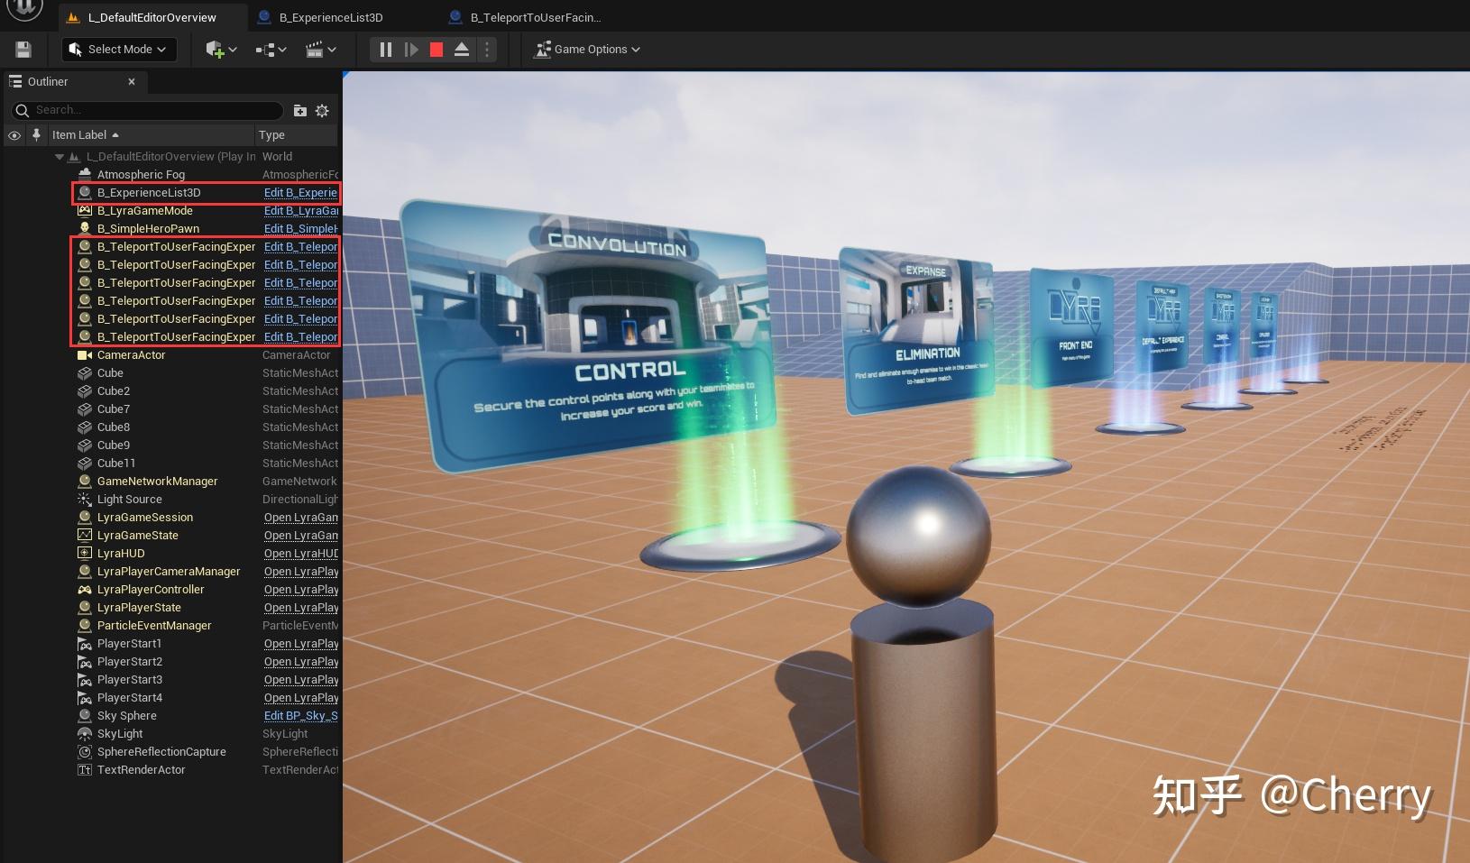Select the CameraActor row
This screenshot has width=1470, height=863.
click(x=131, y=355)
